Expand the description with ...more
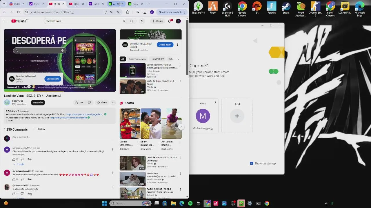Image resolution: width=371 pixels, height=208 pixels. click(x=10, y=120)
